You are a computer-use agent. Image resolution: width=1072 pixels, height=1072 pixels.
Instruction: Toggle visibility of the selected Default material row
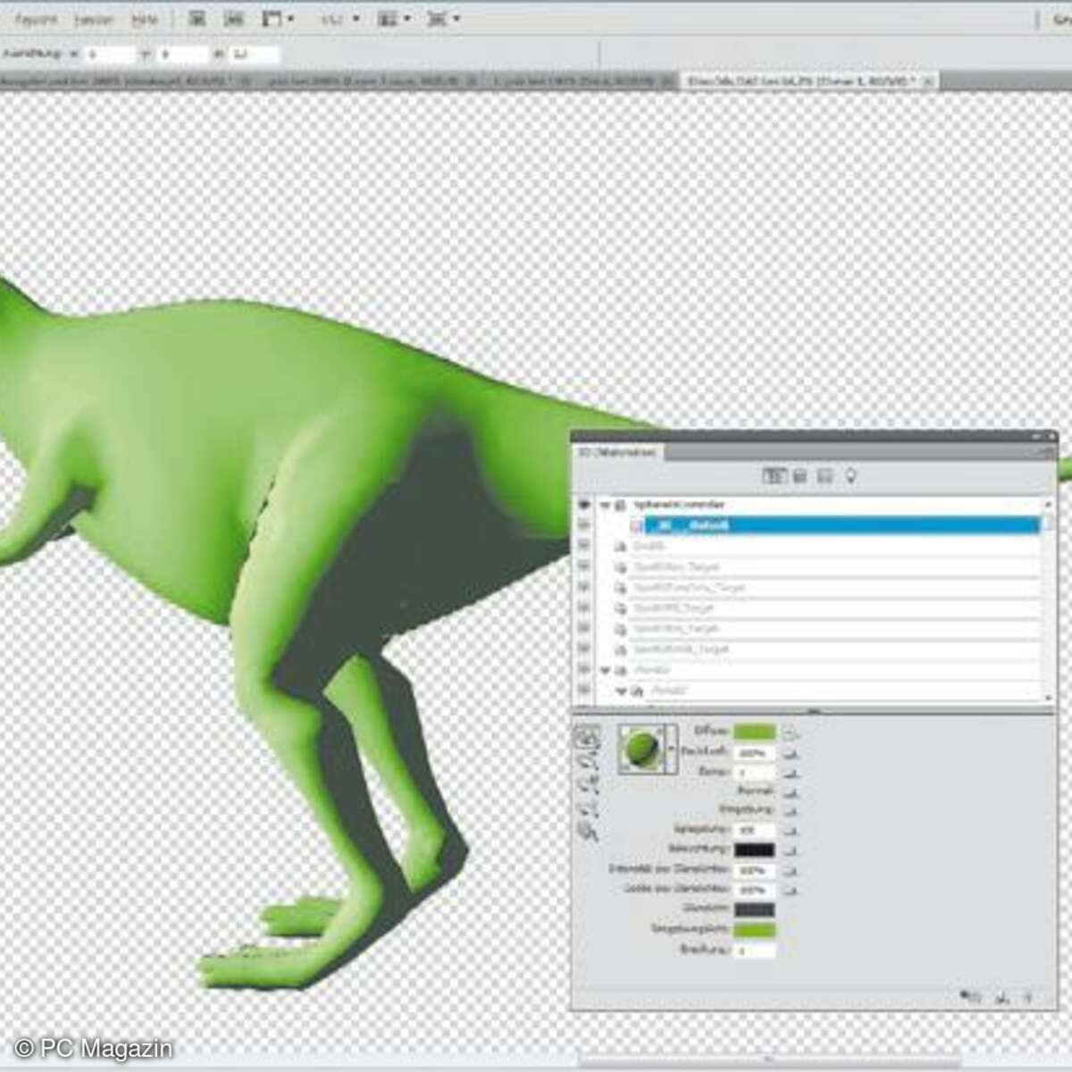(x=584, y=525)
